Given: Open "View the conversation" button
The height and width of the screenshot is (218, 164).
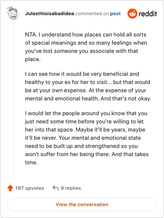Looking at the screenshot, I should coord(82,204).
